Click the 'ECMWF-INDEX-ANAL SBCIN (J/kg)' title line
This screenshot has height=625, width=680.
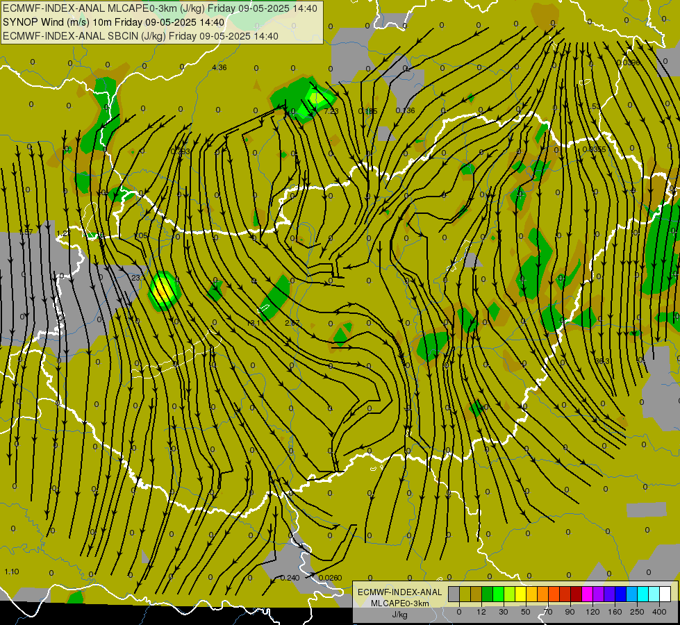point(140,36)
